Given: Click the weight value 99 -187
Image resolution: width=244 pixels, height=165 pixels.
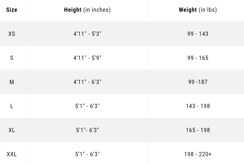Looking at the screenshot, I should (x=198, y=82).
